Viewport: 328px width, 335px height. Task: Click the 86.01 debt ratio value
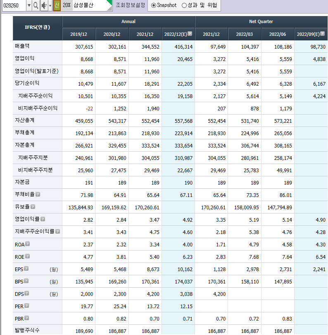[x=285, y=195]
